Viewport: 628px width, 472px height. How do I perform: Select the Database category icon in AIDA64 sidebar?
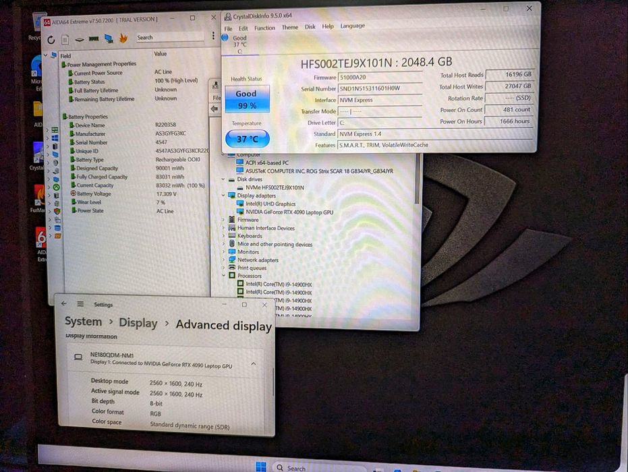coord(58,228)
